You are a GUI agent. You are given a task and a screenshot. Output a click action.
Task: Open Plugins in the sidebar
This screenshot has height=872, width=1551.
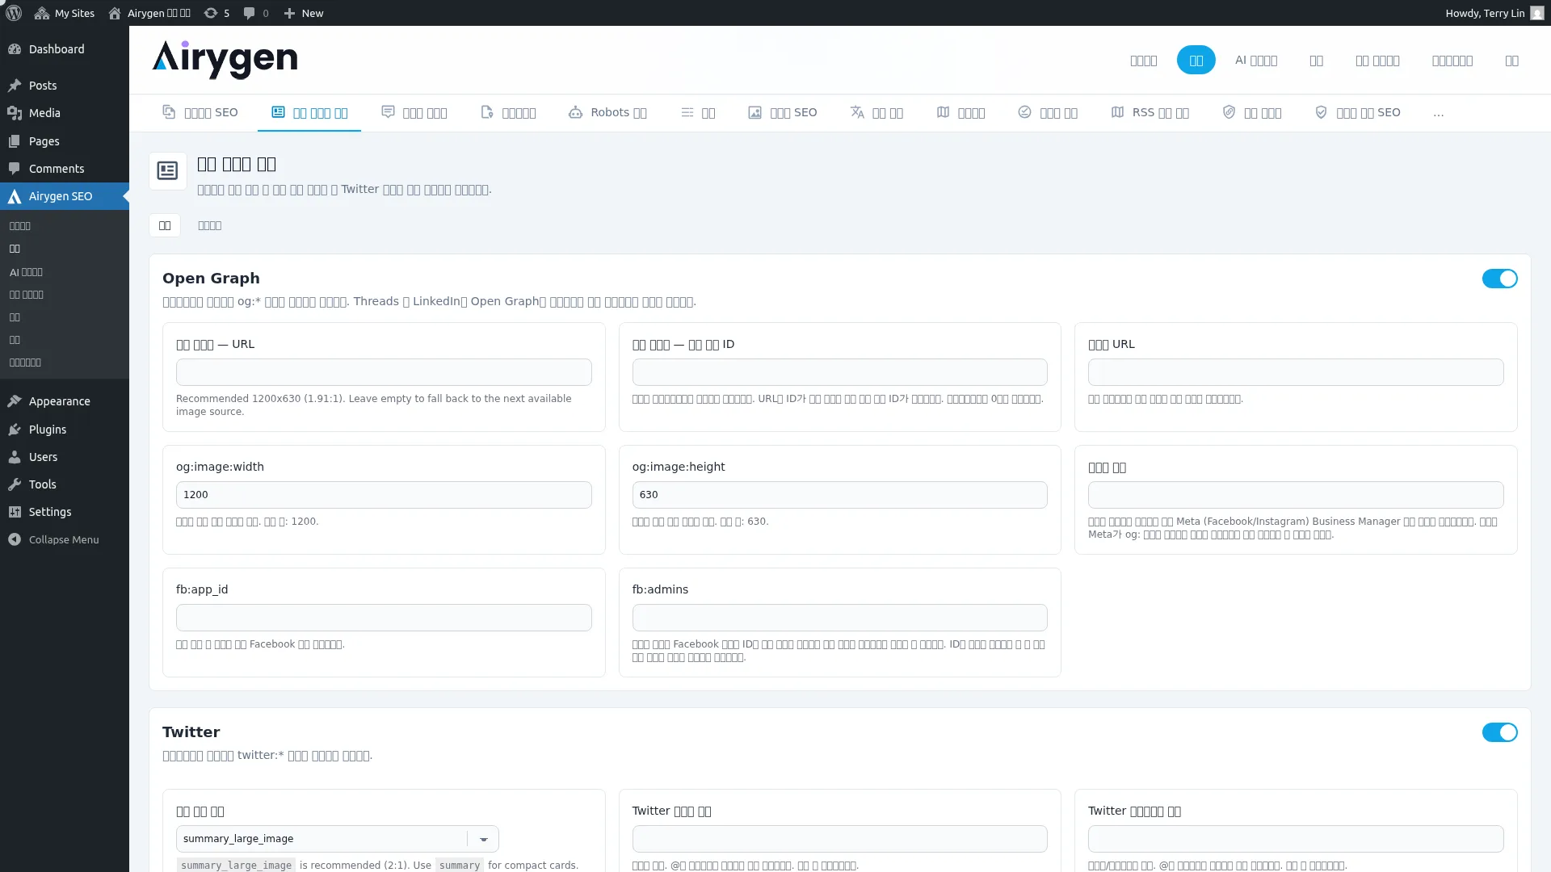click(x=65, y=430)
